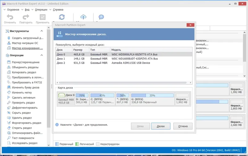Select Диск 0 row in source list

click(124, 54)
